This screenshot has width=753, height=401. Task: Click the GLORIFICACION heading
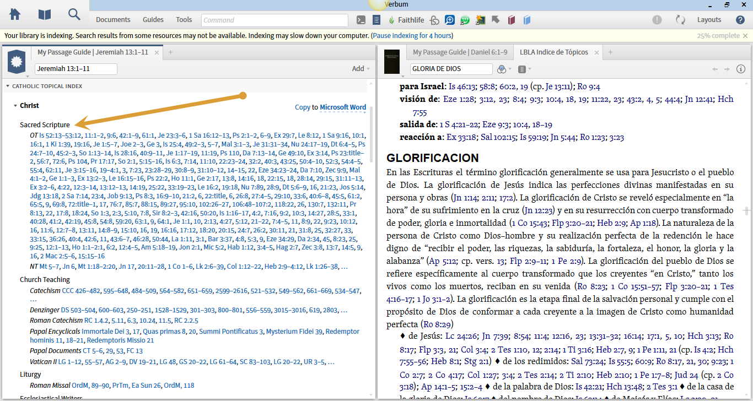(x=433, y=158)
